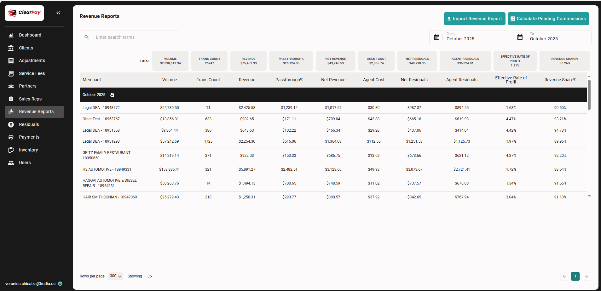601x291 pixels.
Task: Open Dashboard from the sidebar
Action: tap(30, 35)
